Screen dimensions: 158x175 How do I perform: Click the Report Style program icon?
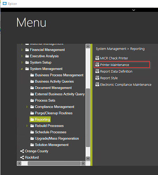(x=97, y=78)
